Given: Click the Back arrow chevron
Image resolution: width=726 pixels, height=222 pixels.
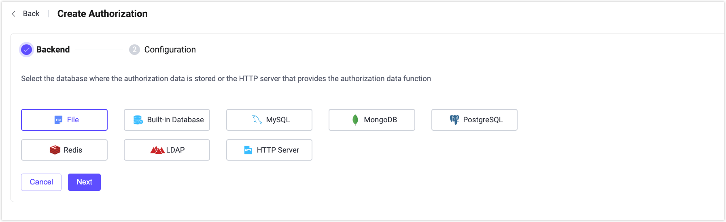Looking at the screenshot, I should pos(14,14).
